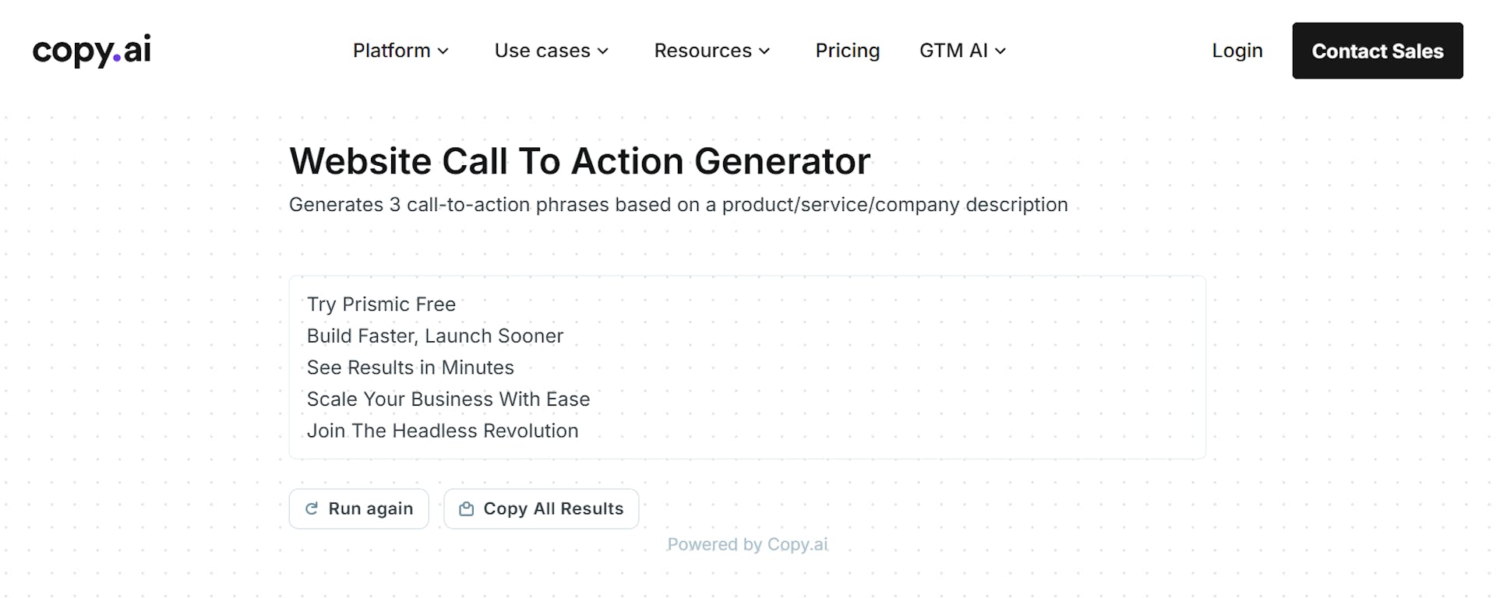The width and height of the screenshot is (1496, 598).
Task: Click the Run again button
Action: click(x=358, y=508)
